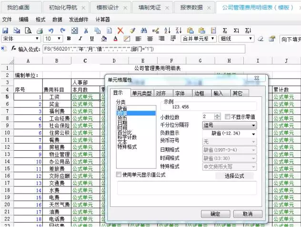Viewport: 301px width, 227px height.
Task: Apply underline formatting
Action: 92,39
